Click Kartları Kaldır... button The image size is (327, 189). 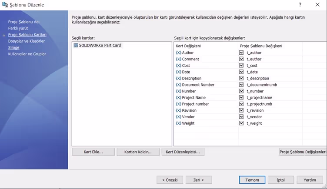click(x=138, y=152)
